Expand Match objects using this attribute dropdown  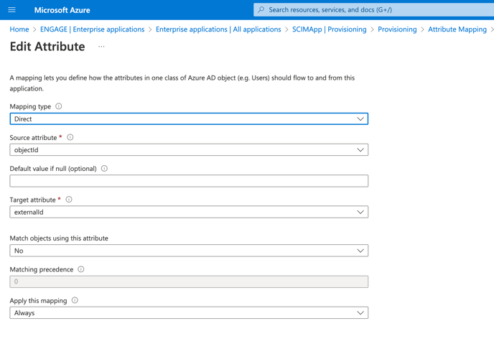(189, 251)
